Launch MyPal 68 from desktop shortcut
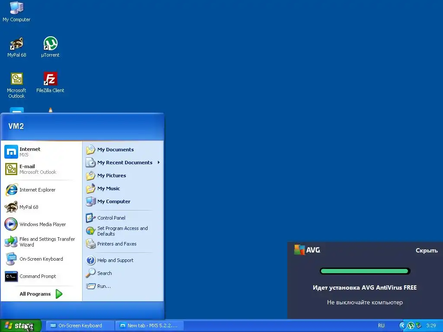 point(17,47)
